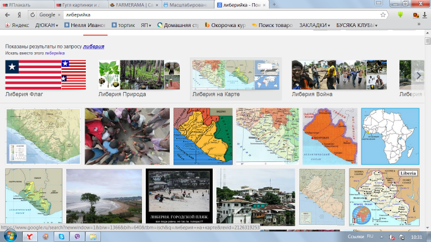Expand the ДЮКАН bookmarks folder
The height and width of the screenshot is (242, 431).
click(x=47, y=25)
